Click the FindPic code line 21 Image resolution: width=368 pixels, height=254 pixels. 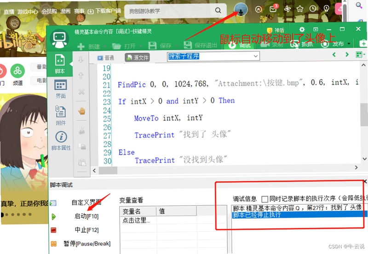[238, 84]
